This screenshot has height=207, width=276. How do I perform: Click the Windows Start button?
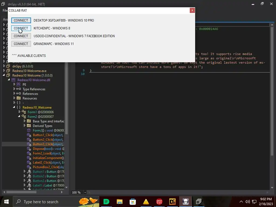[x=6, y=202]
